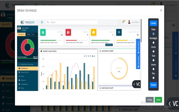
Task: Click the Search field inside the canvas image
Action: [x=72, y=22]
